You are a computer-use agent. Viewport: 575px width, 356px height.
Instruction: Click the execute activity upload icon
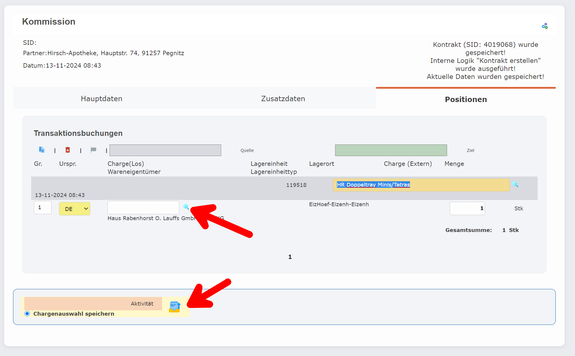point(175,306)
